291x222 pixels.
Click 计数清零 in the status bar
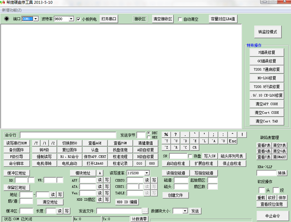click(139, 219)
